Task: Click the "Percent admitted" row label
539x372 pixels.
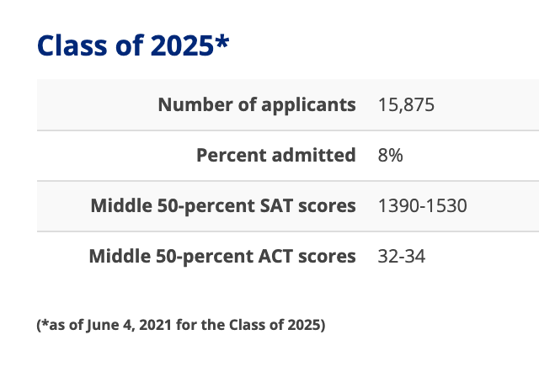Action: point(276,155)
